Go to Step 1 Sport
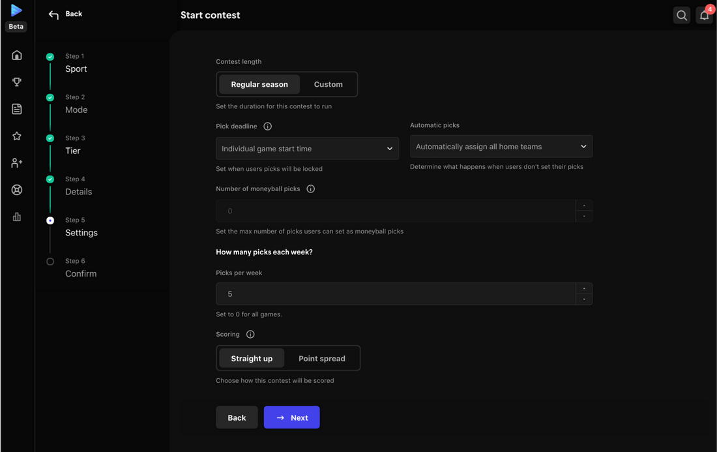 coord(76,68)
